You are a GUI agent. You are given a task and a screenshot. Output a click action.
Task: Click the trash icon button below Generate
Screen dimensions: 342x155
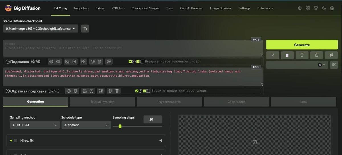point(302,55)
